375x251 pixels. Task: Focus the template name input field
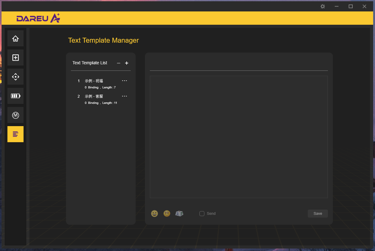tap(239, 64)
